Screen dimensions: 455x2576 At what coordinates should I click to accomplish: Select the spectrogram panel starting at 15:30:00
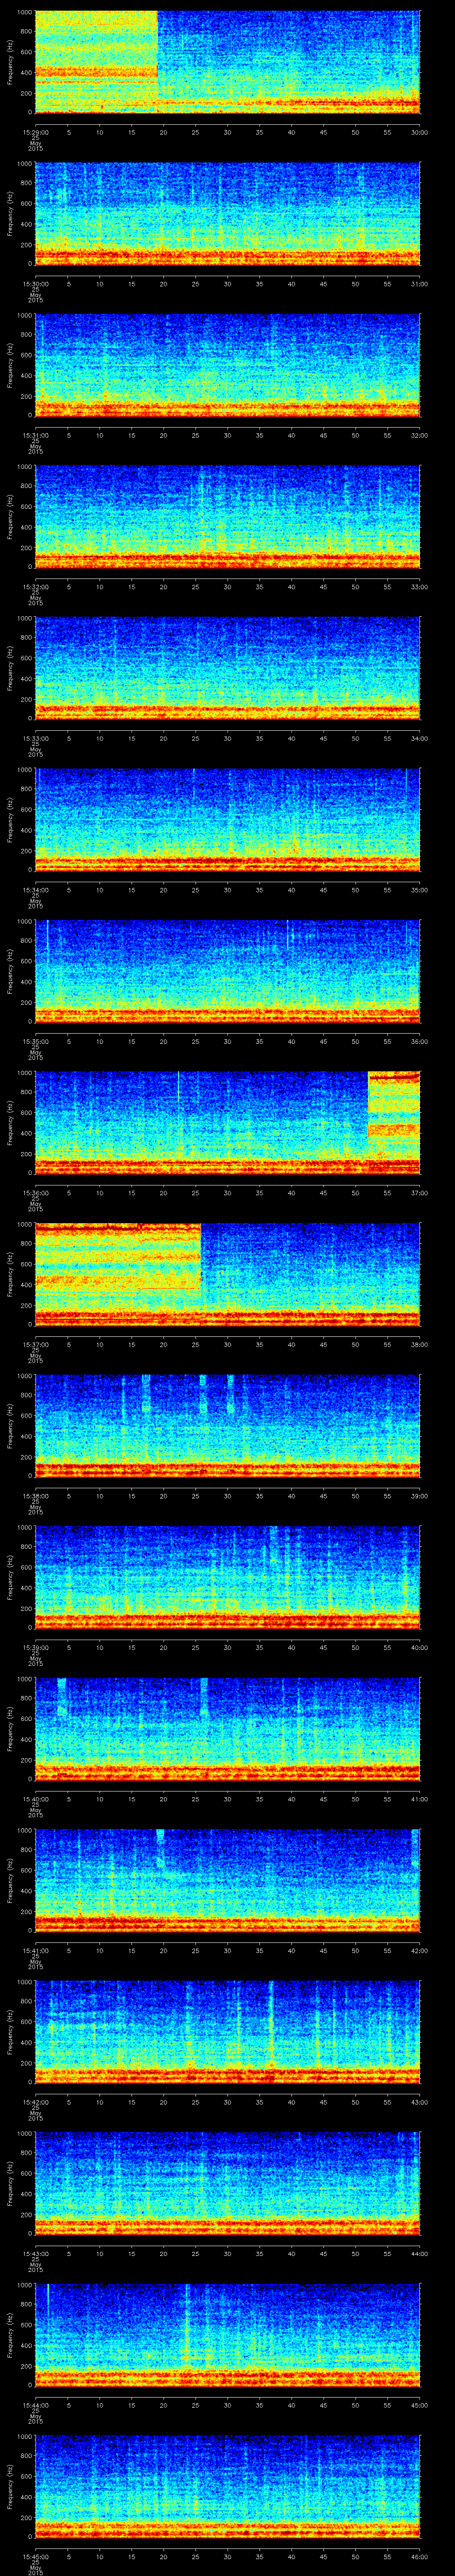coord(227,214)
